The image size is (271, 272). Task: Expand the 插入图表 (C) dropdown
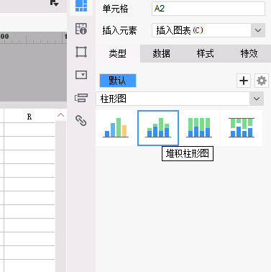(258, 30)
